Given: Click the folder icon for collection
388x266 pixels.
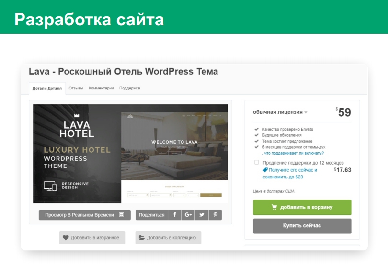Looking at the screenshot, I should coord(142,238).
